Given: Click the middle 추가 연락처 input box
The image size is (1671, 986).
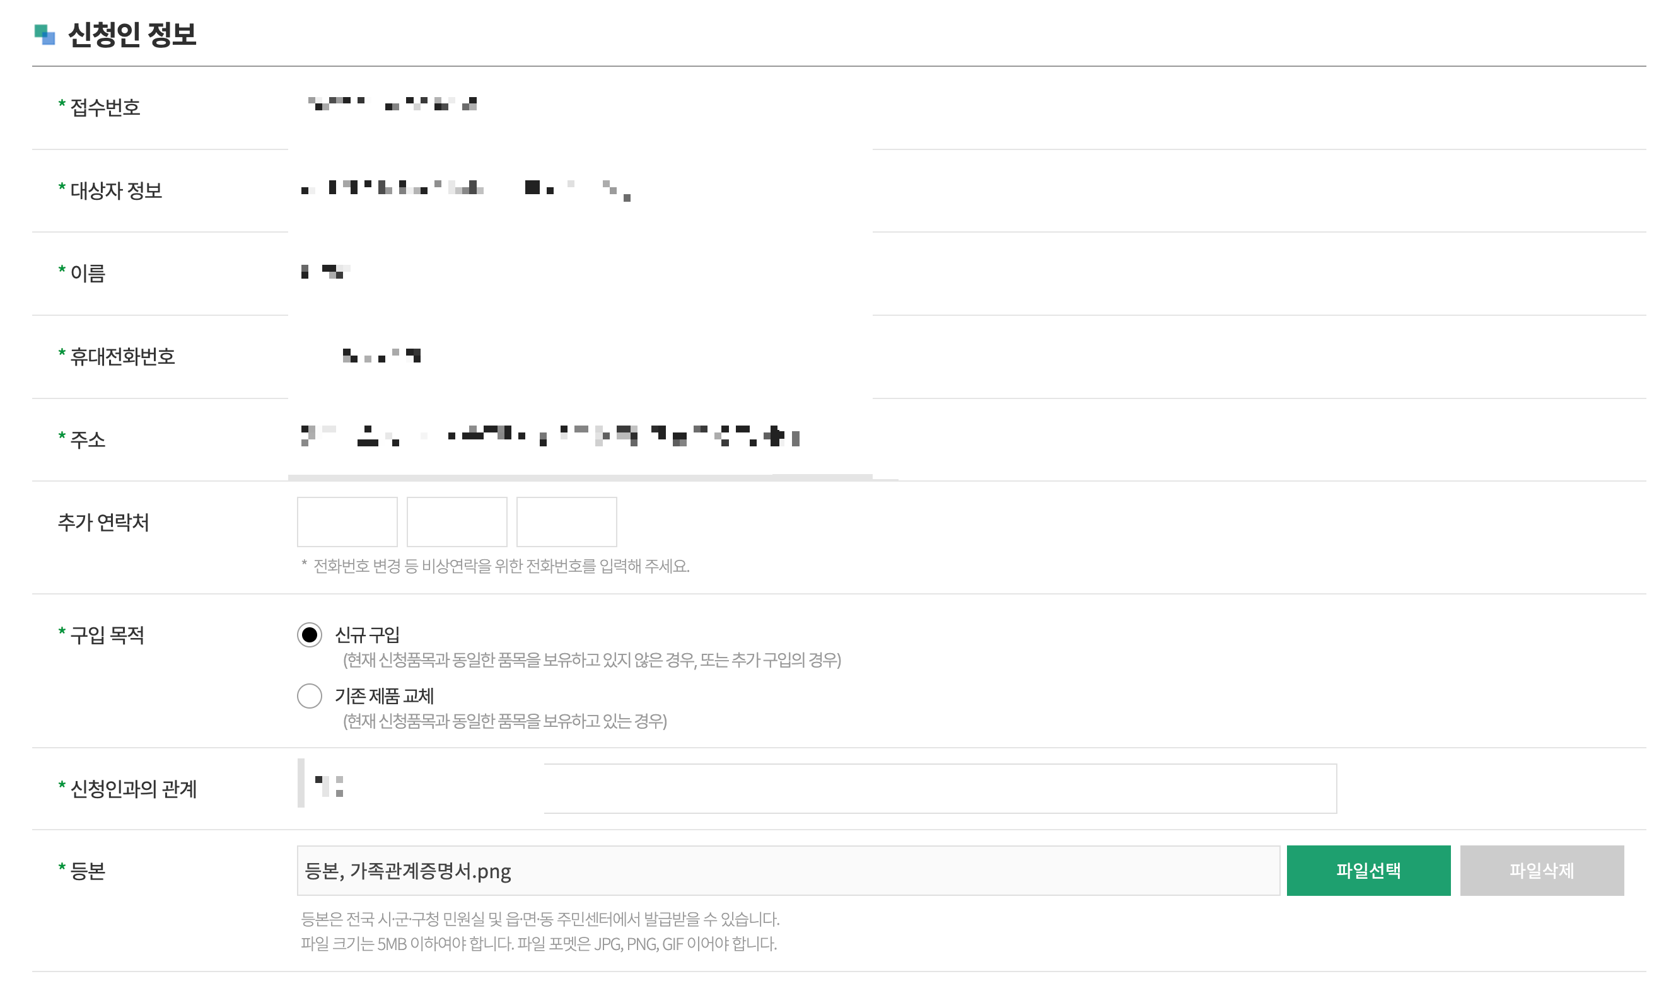Looking at the screenshot, I should [x=457, y=522].
